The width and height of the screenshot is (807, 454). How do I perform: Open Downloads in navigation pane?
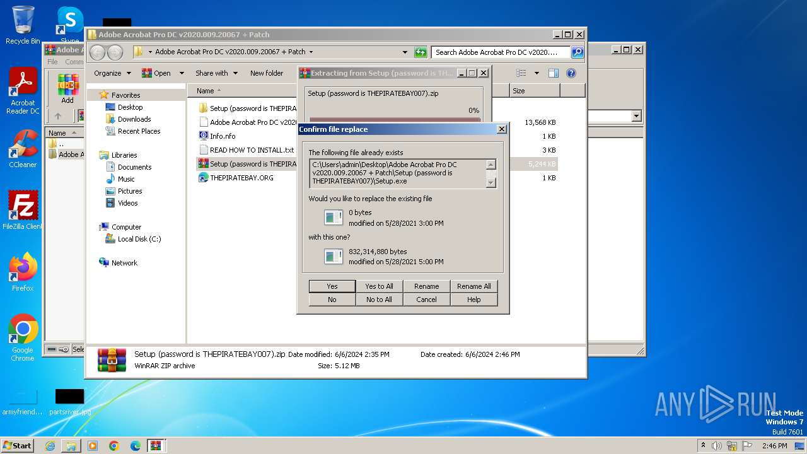134,119
